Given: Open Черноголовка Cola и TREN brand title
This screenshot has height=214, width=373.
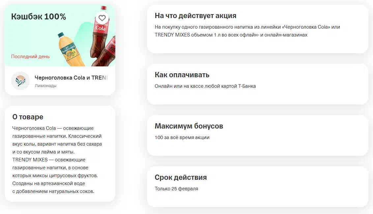Looking at the screenshot, I should click(72, 78).
